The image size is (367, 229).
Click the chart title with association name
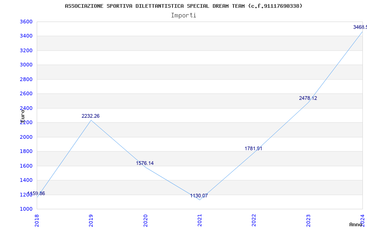[183, 6]
